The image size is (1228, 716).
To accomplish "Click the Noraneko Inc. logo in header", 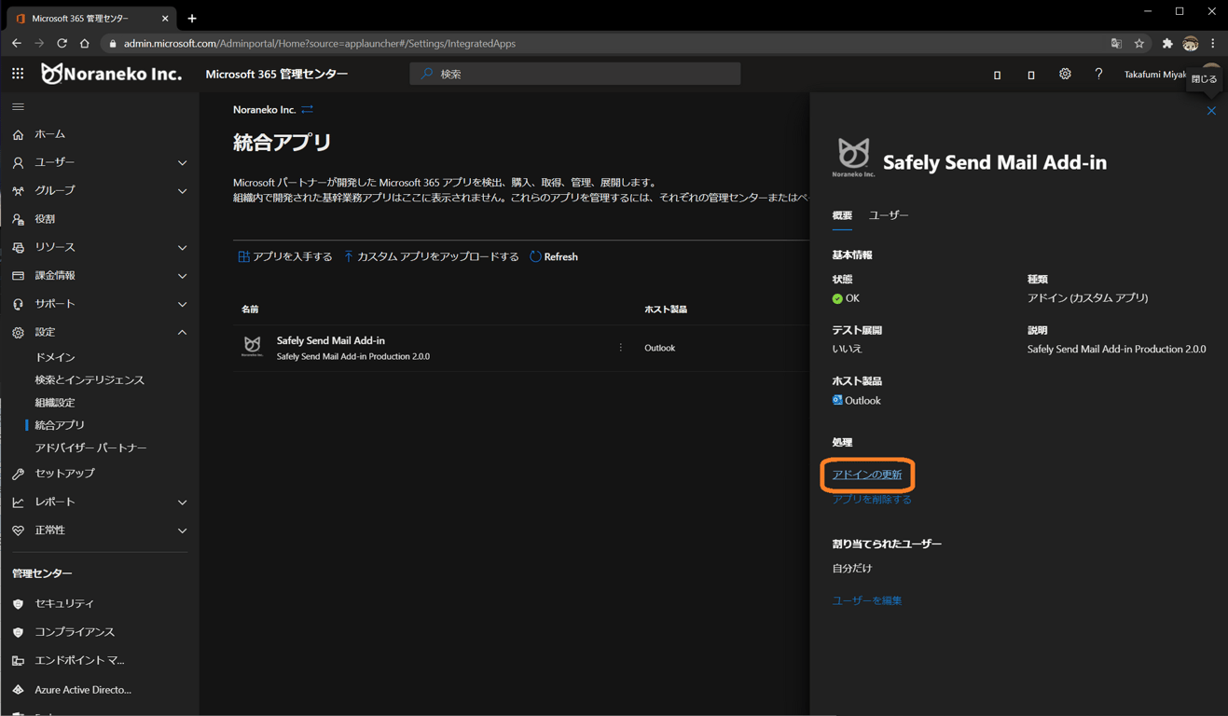I will 111,74.
